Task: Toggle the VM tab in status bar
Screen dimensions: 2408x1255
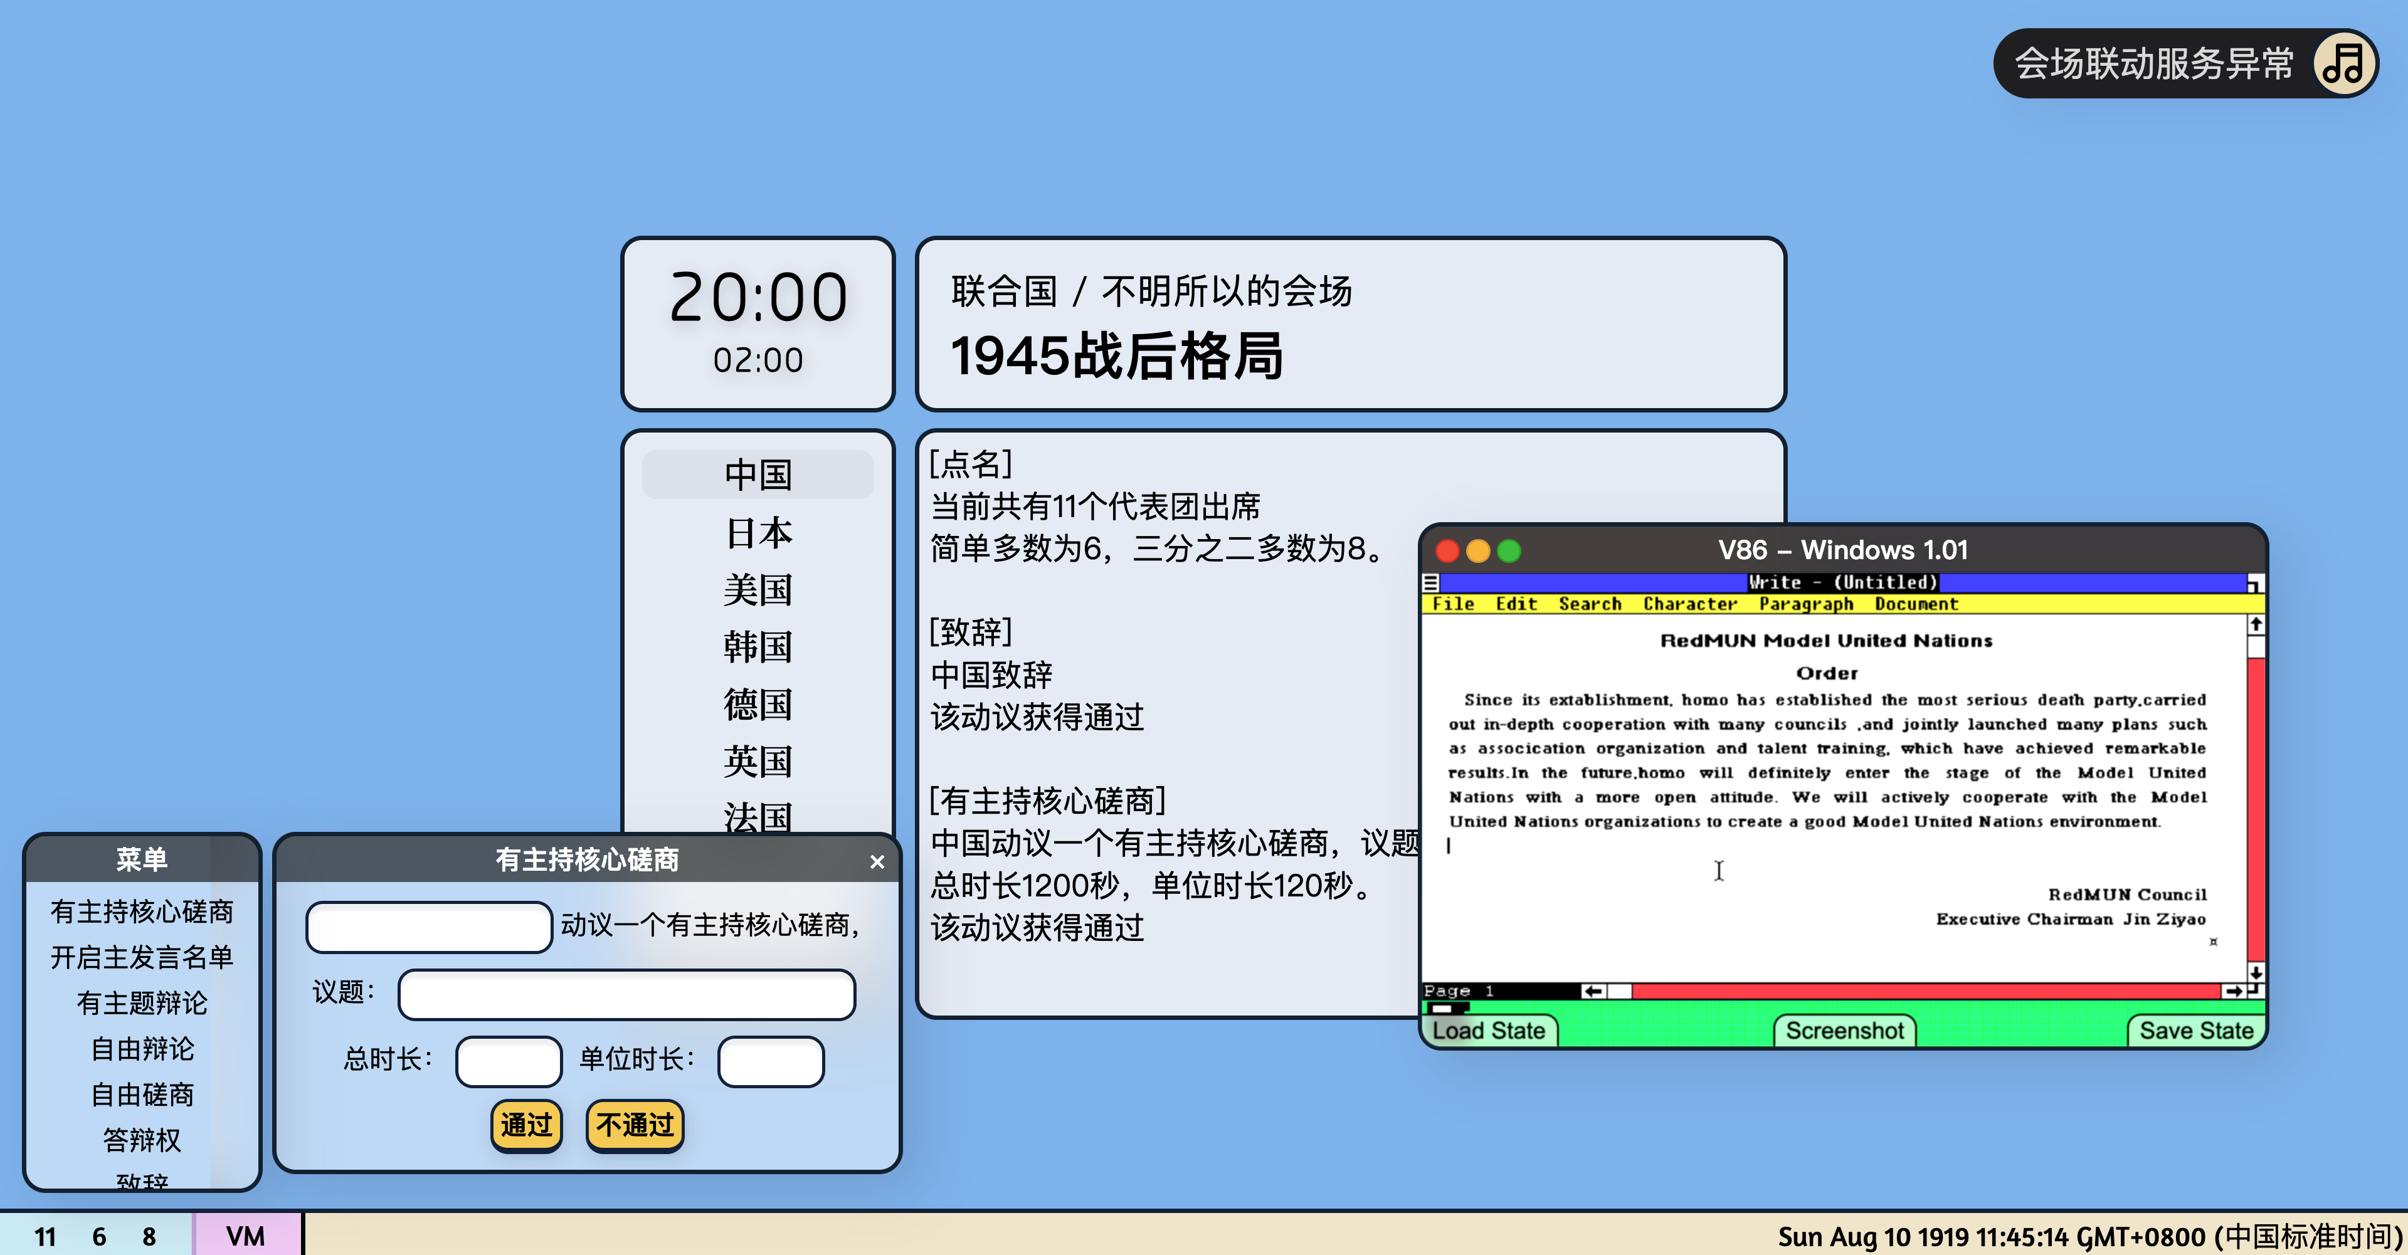Action: point(246,1236)
